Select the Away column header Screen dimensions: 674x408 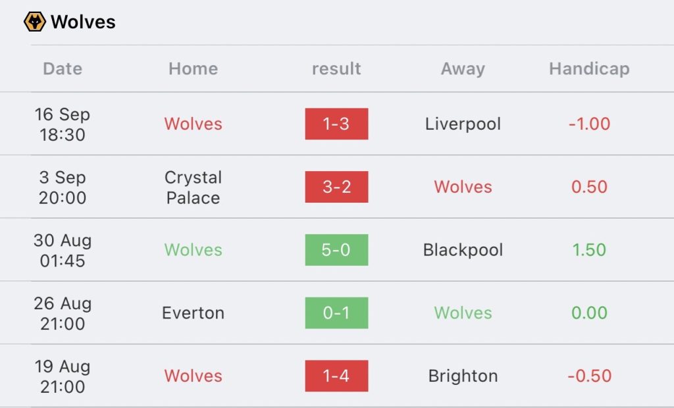coord(463,68)
